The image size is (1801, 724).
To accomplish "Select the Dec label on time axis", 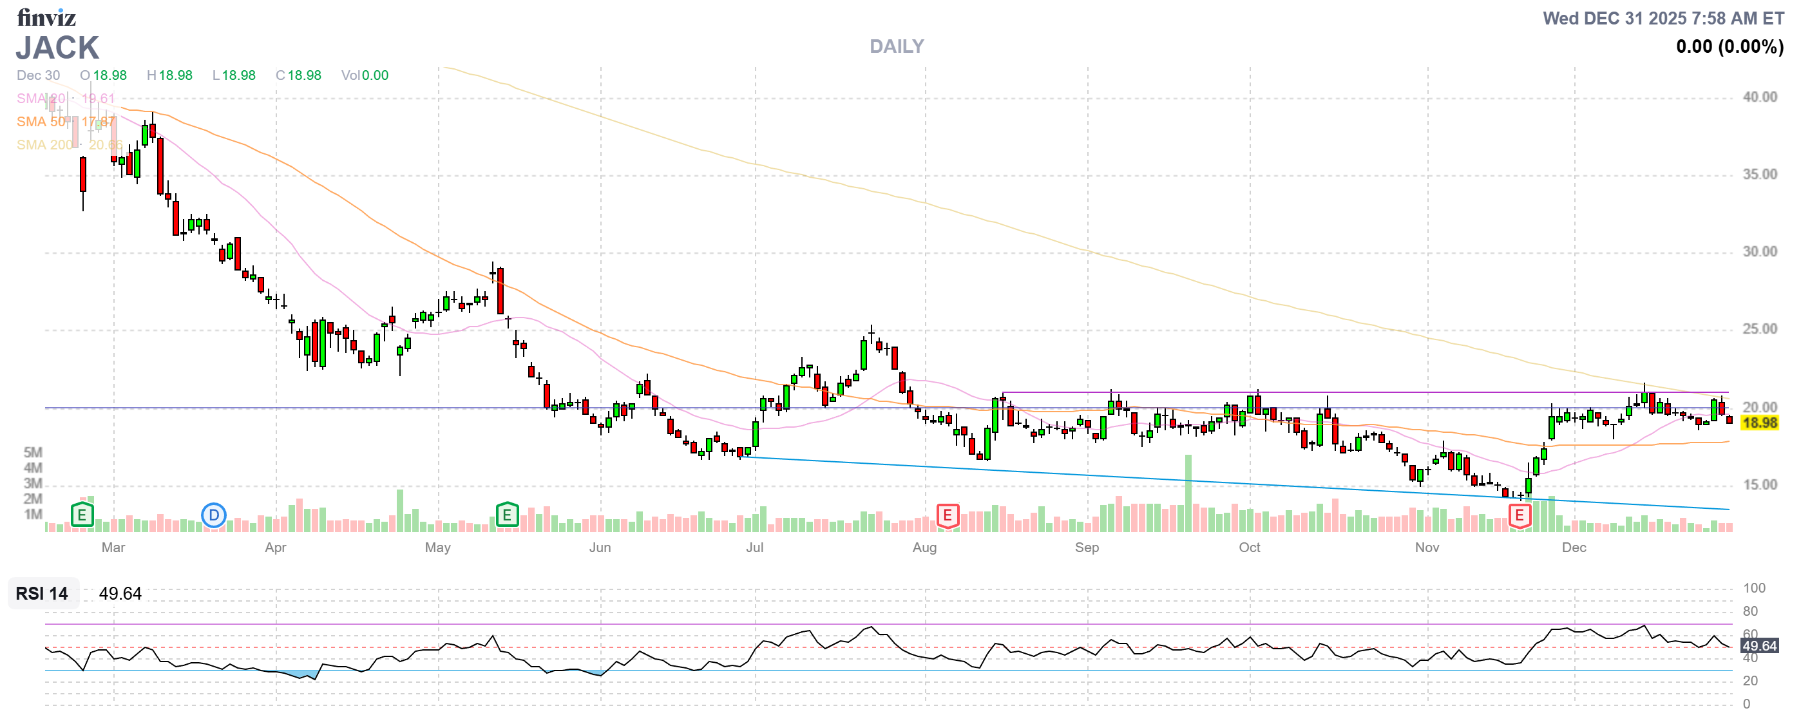I will click(1574, 548).
